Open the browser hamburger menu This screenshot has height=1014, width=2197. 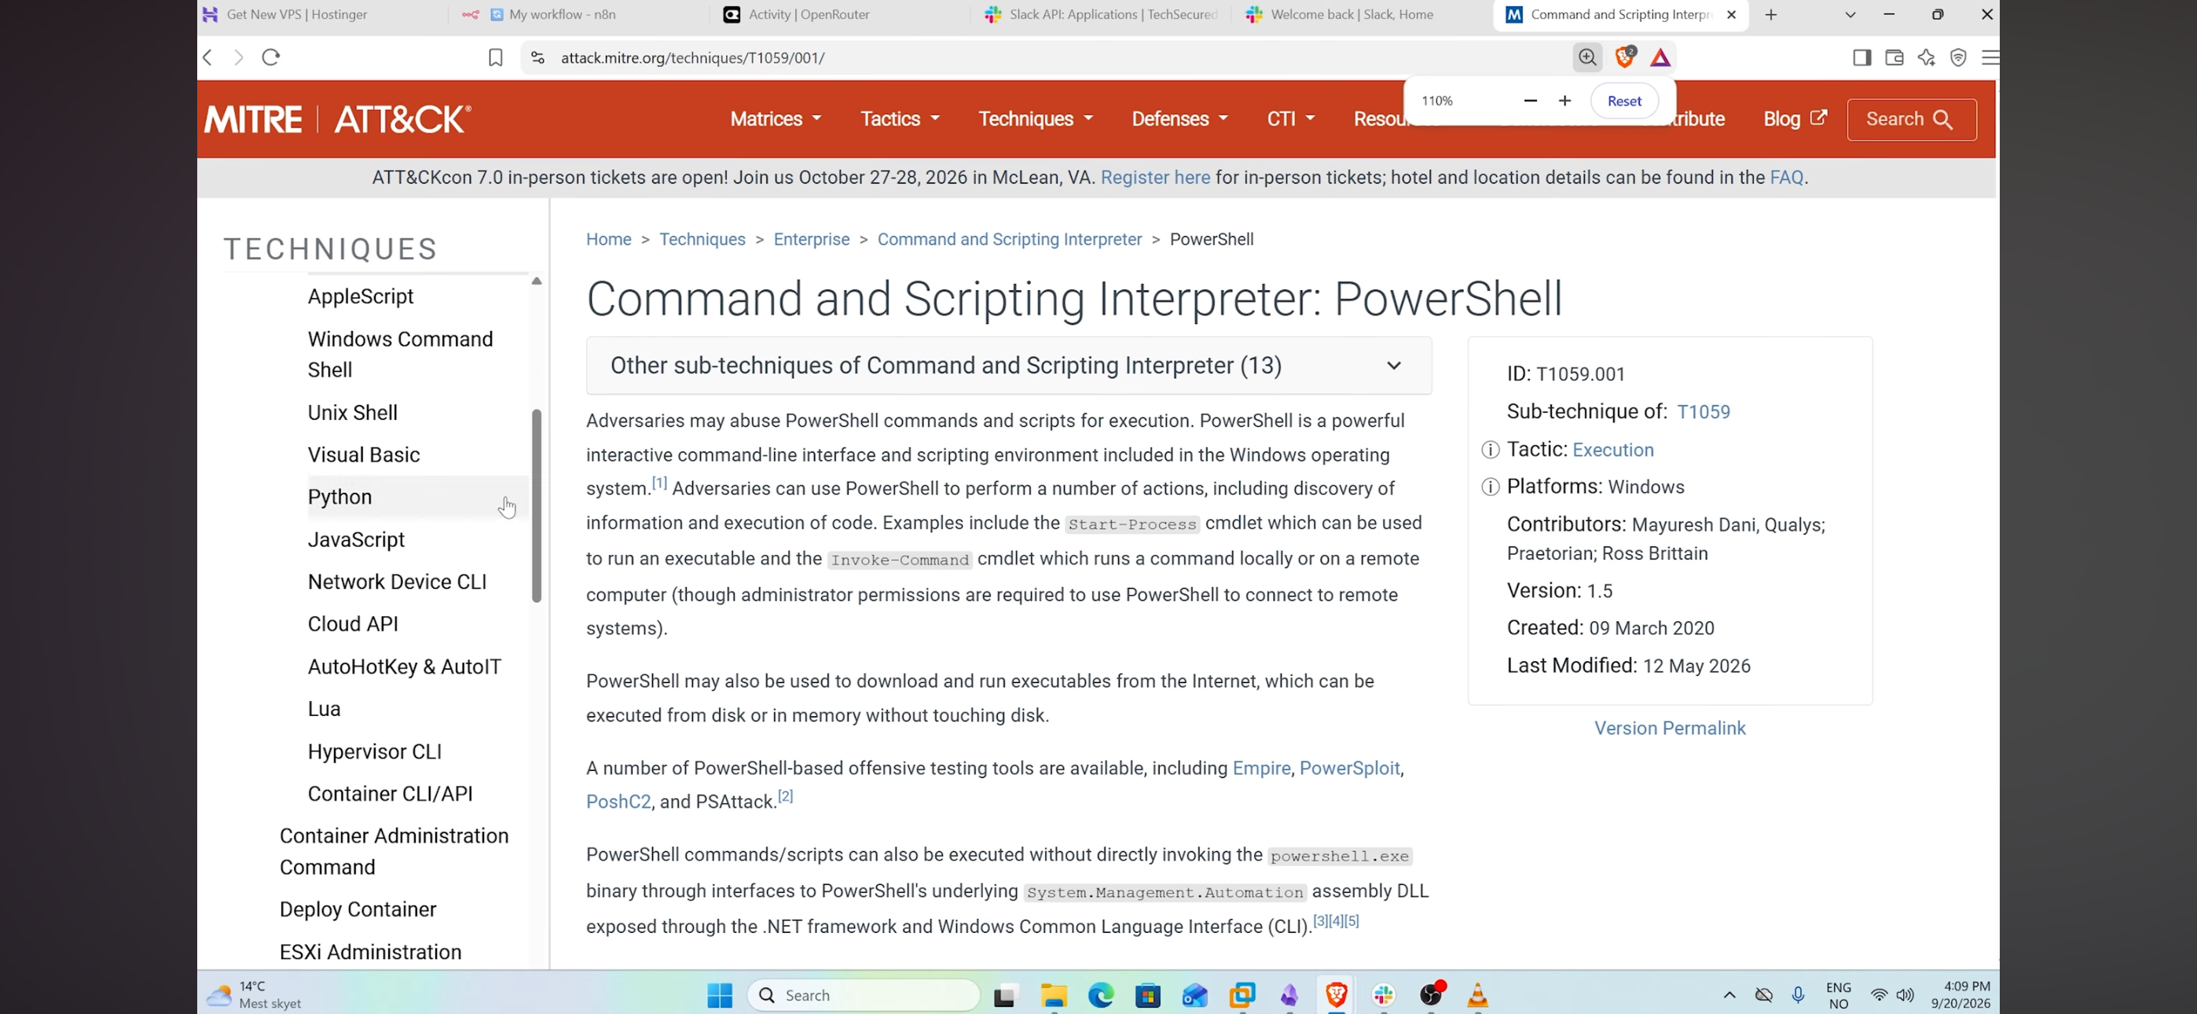1990,57
